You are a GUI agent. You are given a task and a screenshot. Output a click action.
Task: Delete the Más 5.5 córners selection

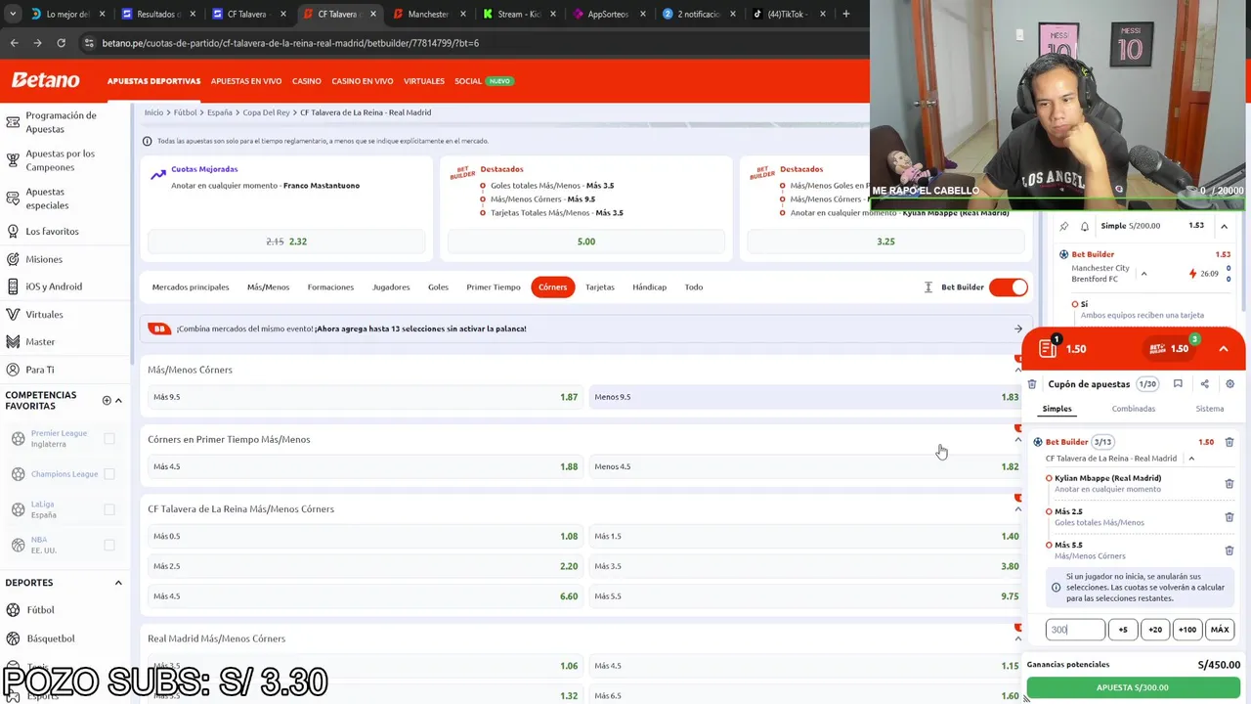pyautogui.click(x=1229, y=550)
